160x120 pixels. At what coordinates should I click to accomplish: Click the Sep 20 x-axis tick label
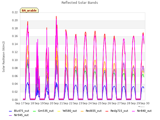tap(49, 103)
